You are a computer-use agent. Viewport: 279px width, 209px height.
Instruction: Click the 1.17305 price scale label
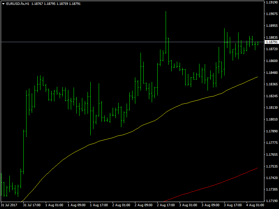coord(272,189)
